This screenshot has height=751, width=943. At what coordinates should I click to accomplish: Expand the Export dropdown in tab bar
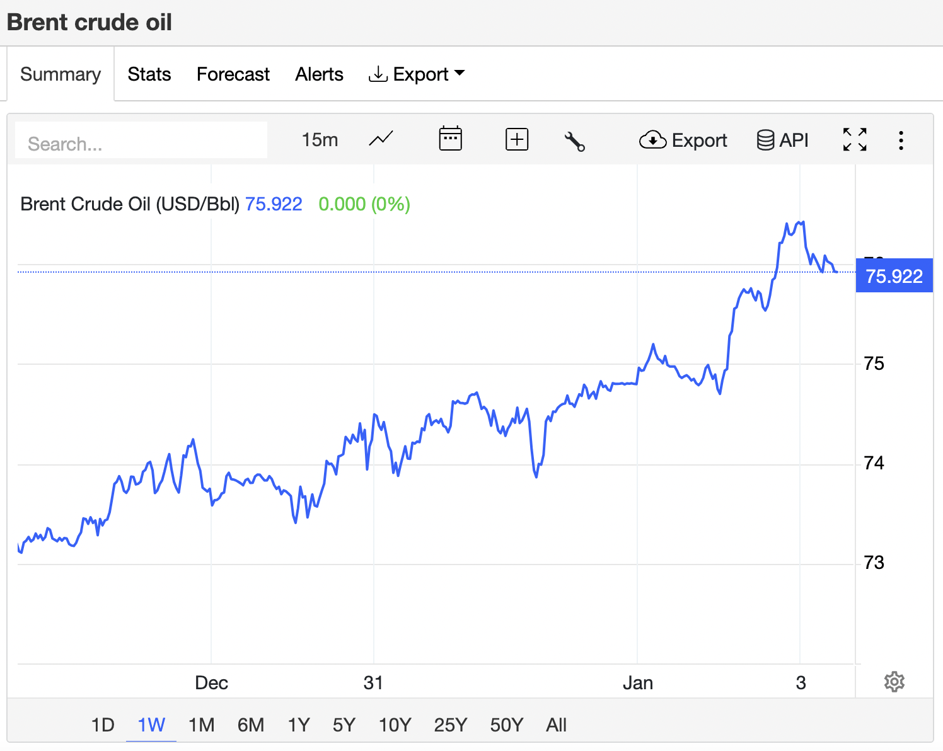(417, 74)
